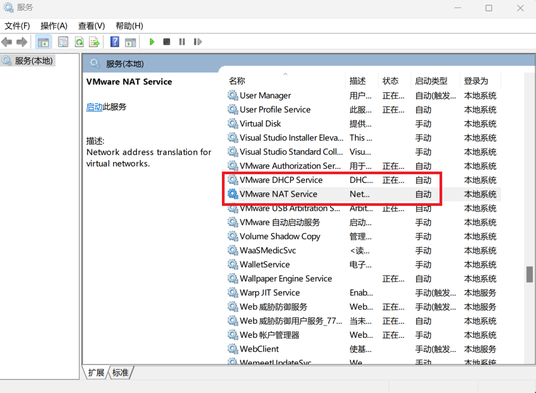Click the Back arrow toolbar icon

click(x=7, y=42)
